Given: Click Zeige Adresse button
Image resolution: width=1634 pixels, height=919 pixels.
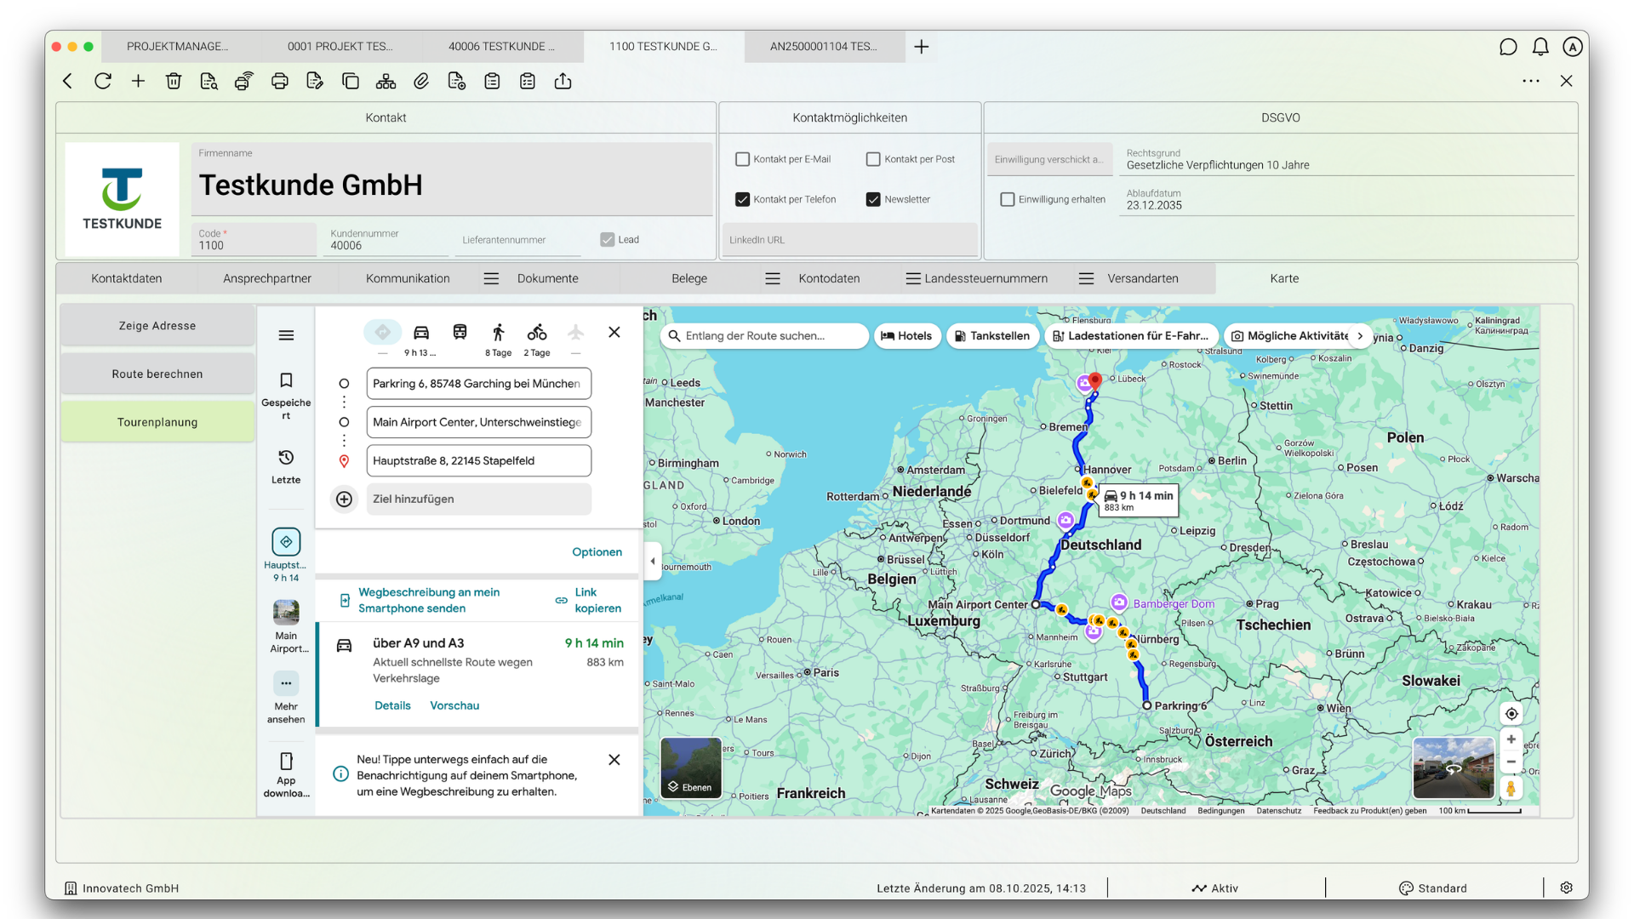Looking at the screenshot, I should pos(157,326).
